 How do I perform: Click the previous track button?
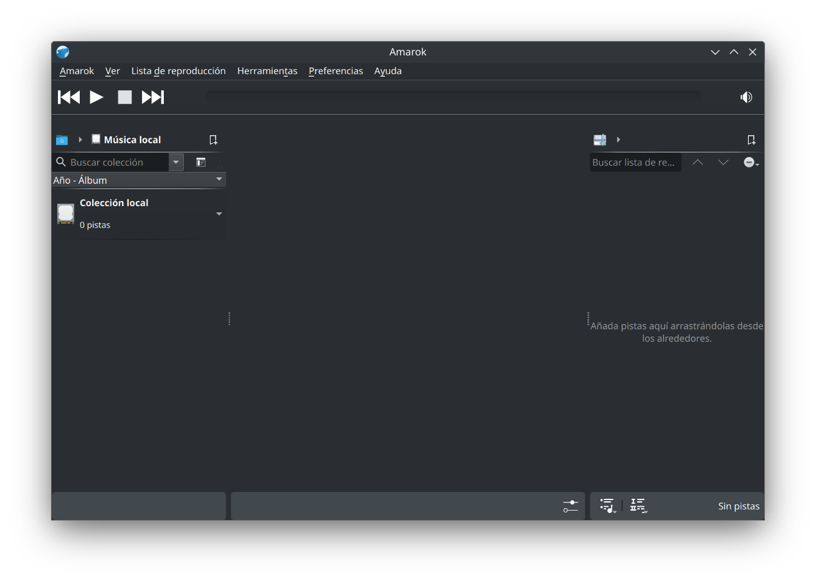coord(69,97)
